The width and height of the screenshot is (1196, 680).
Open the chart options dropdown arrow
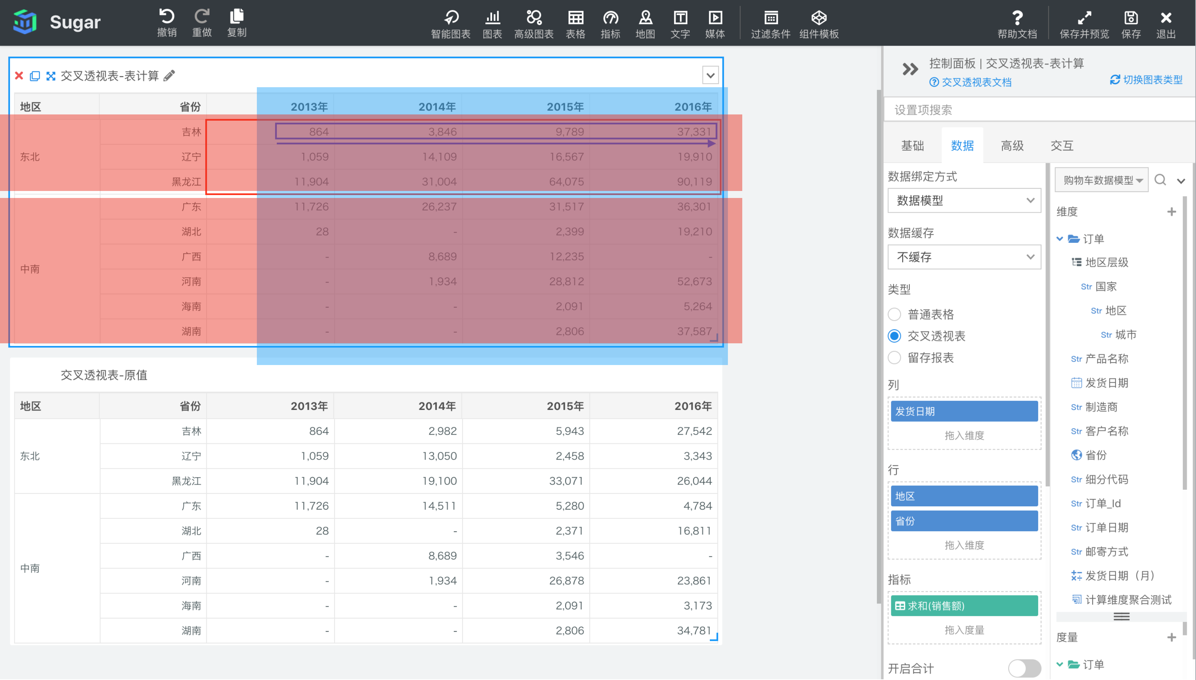click(710, 75)
